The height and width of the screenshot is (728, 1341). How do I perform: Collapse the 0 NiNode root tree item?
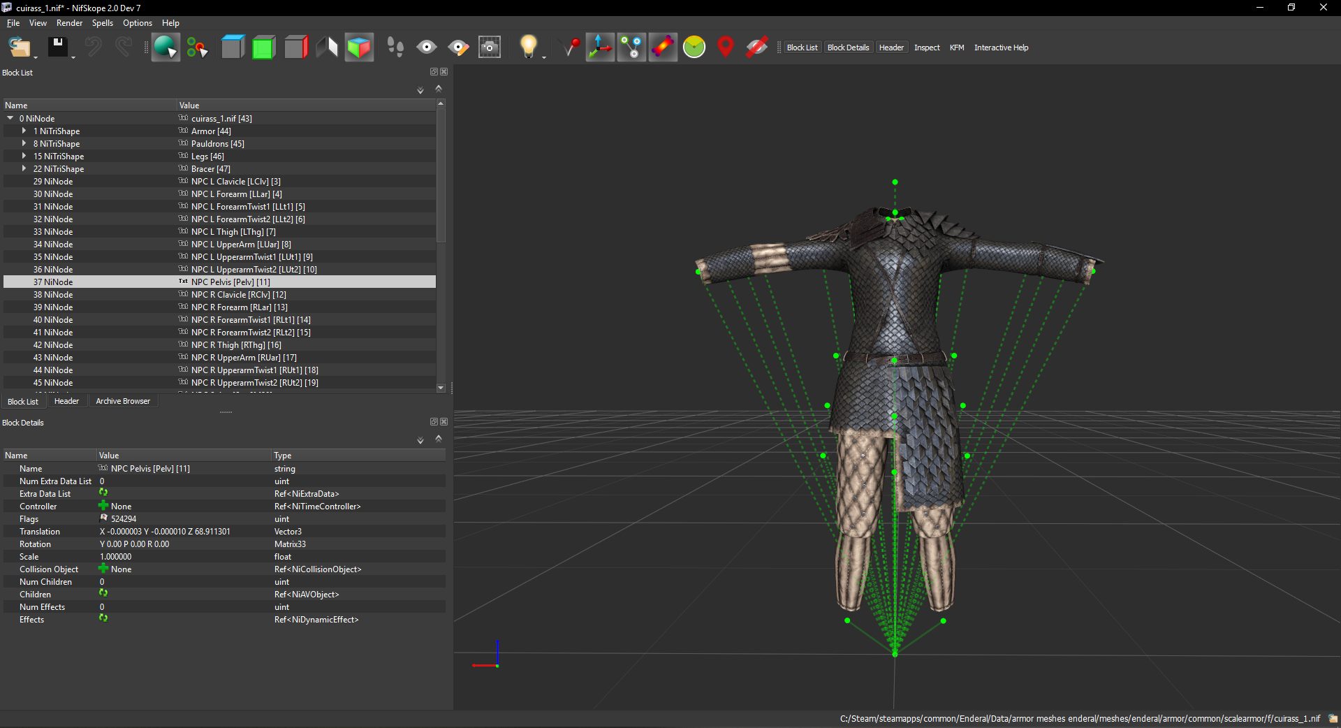coord(10,119)
